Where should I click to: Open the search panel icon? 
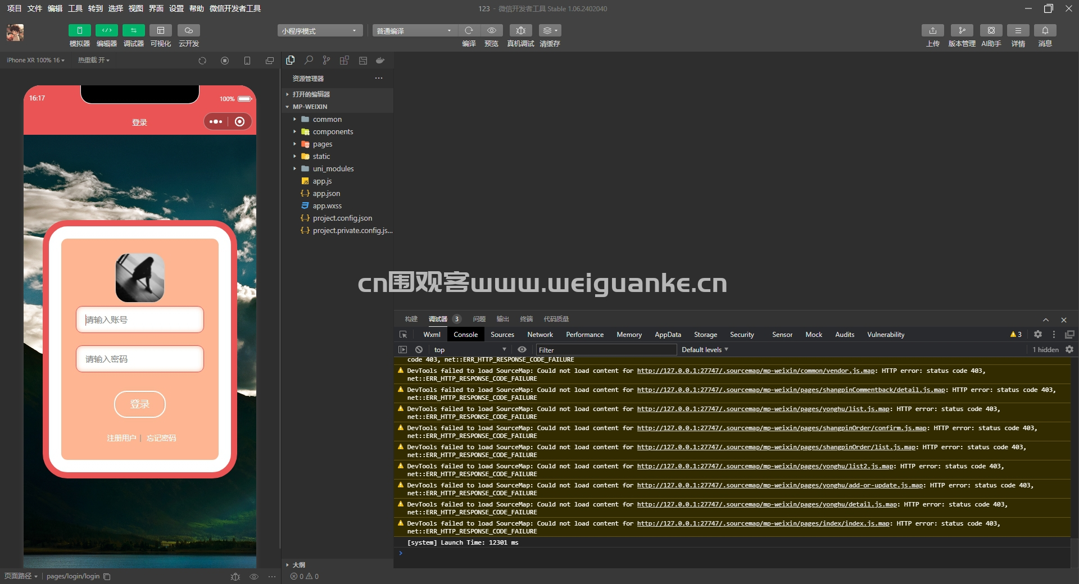click(x=309, y=60)
